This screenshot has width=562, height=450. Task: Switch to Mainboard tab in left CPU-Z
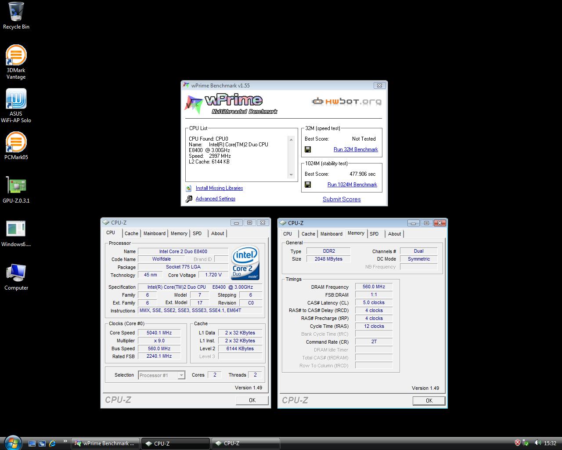155,233
